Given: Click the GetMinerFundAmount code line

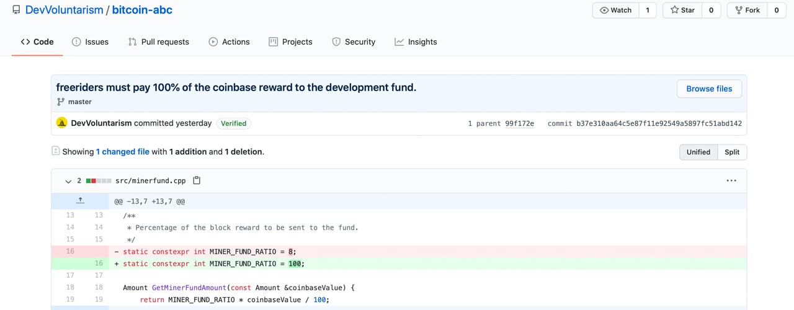Looking at the screenshot, I should pos(427,288).
